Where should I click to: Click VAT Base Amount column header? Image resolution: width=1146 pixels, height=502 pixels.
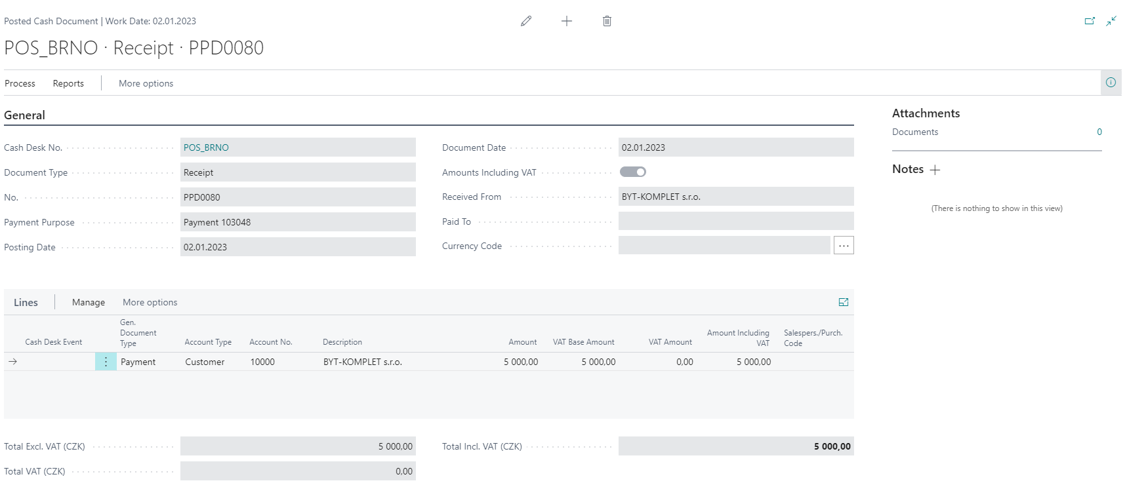click(x=583, y=342)
